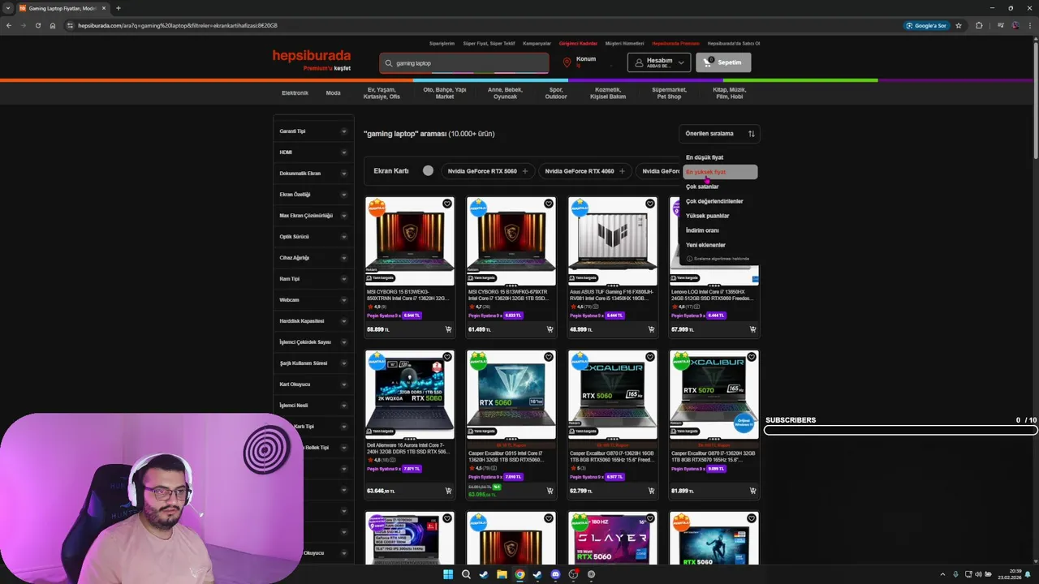
Task: Open the Süpermarket, Pet Shop category
Action: tap(669, 93)
